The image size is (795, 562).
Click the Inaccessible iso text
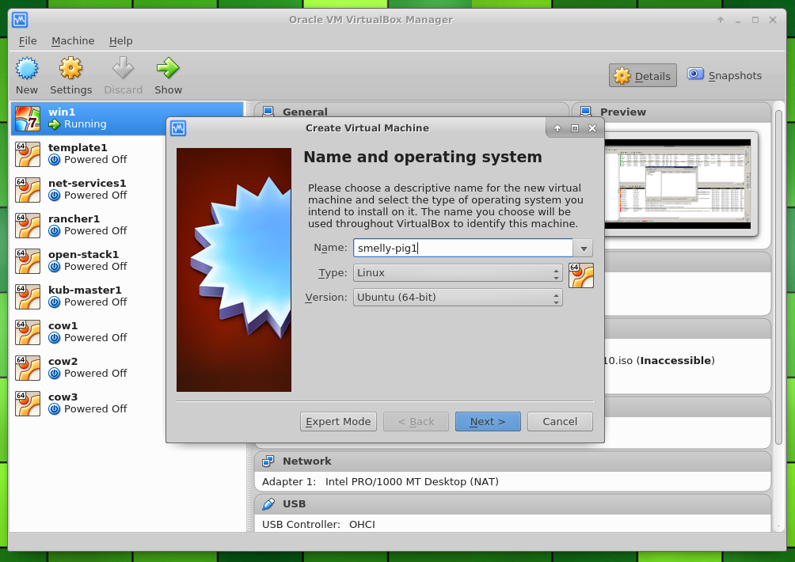659,361
